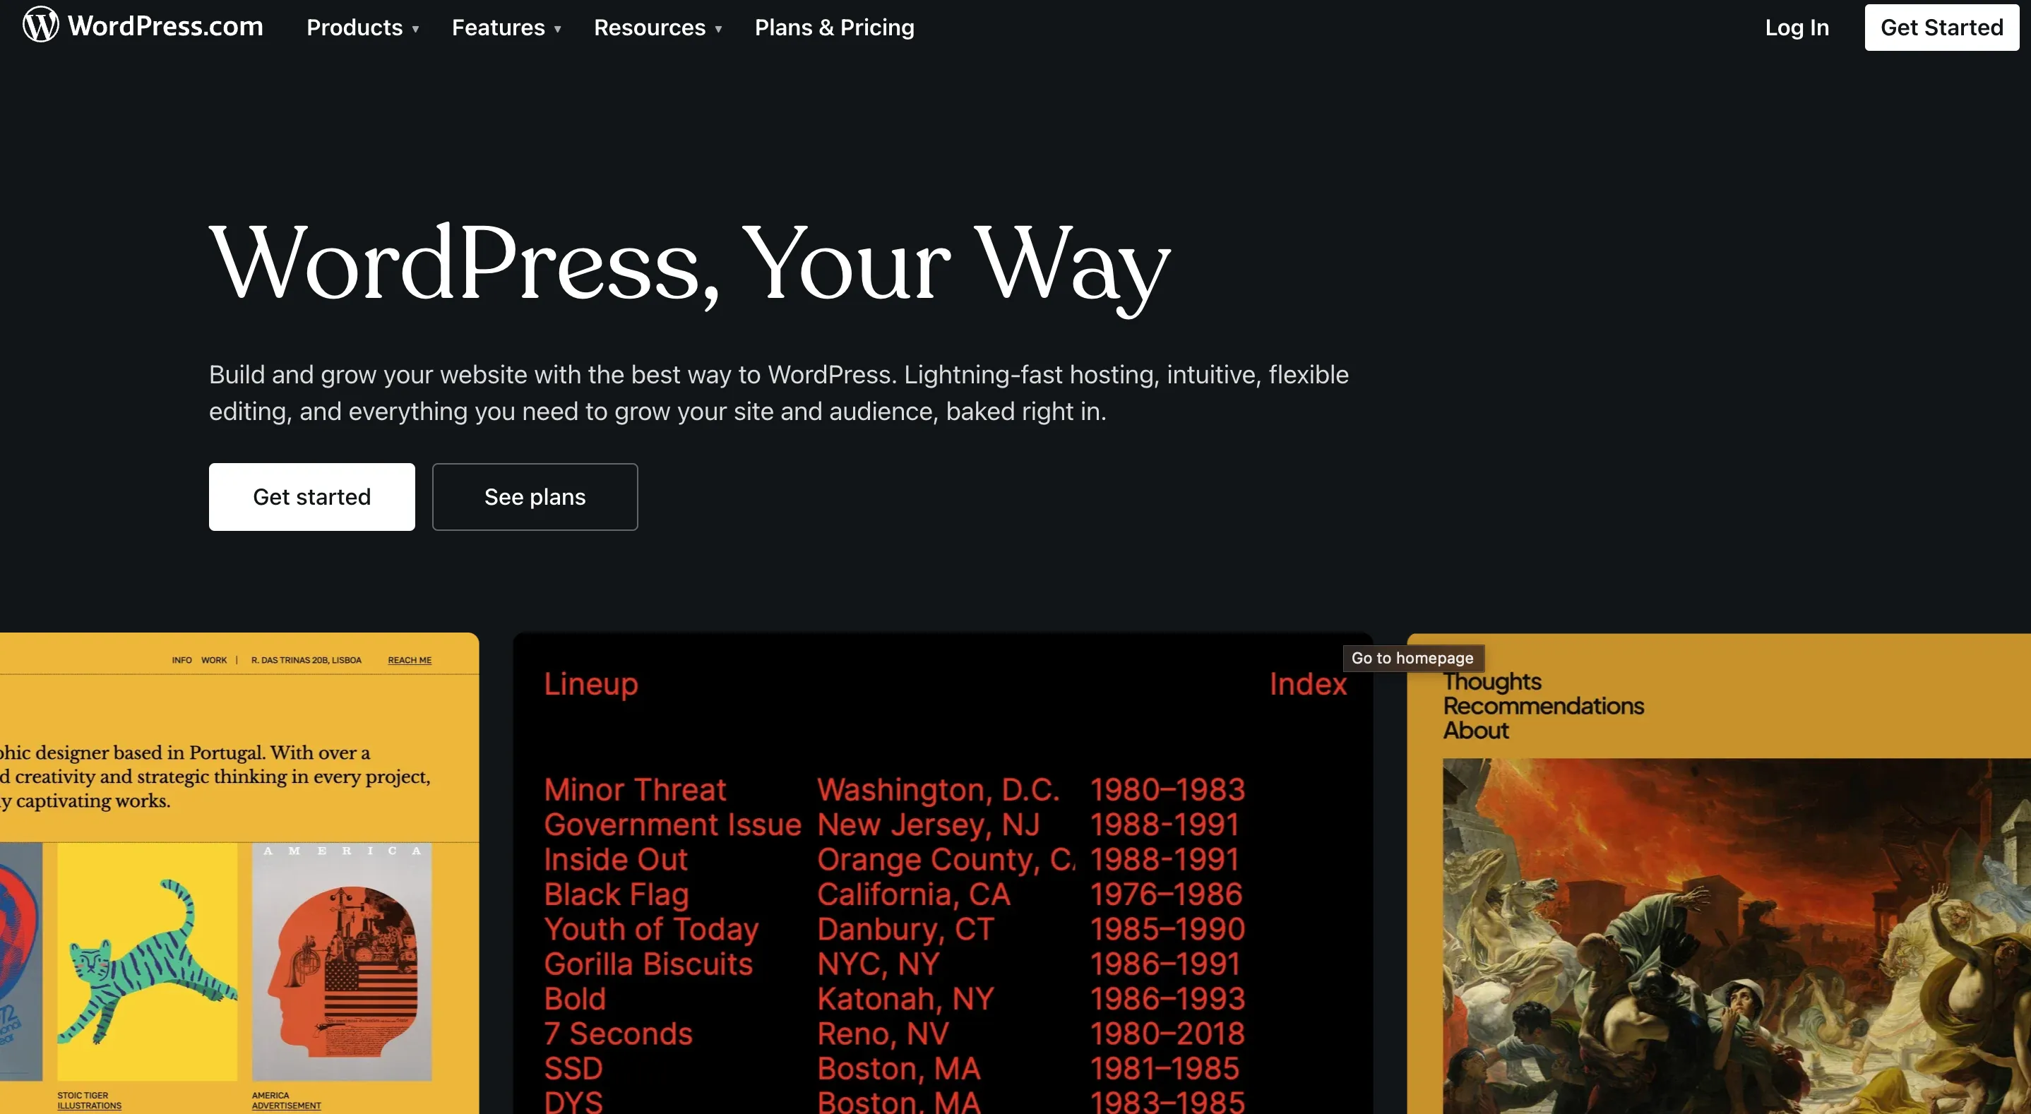The image size is (2031, 1114).
Task: Expand the Features navigation menu
Action: pyautogui.click(x=508, y=28)
